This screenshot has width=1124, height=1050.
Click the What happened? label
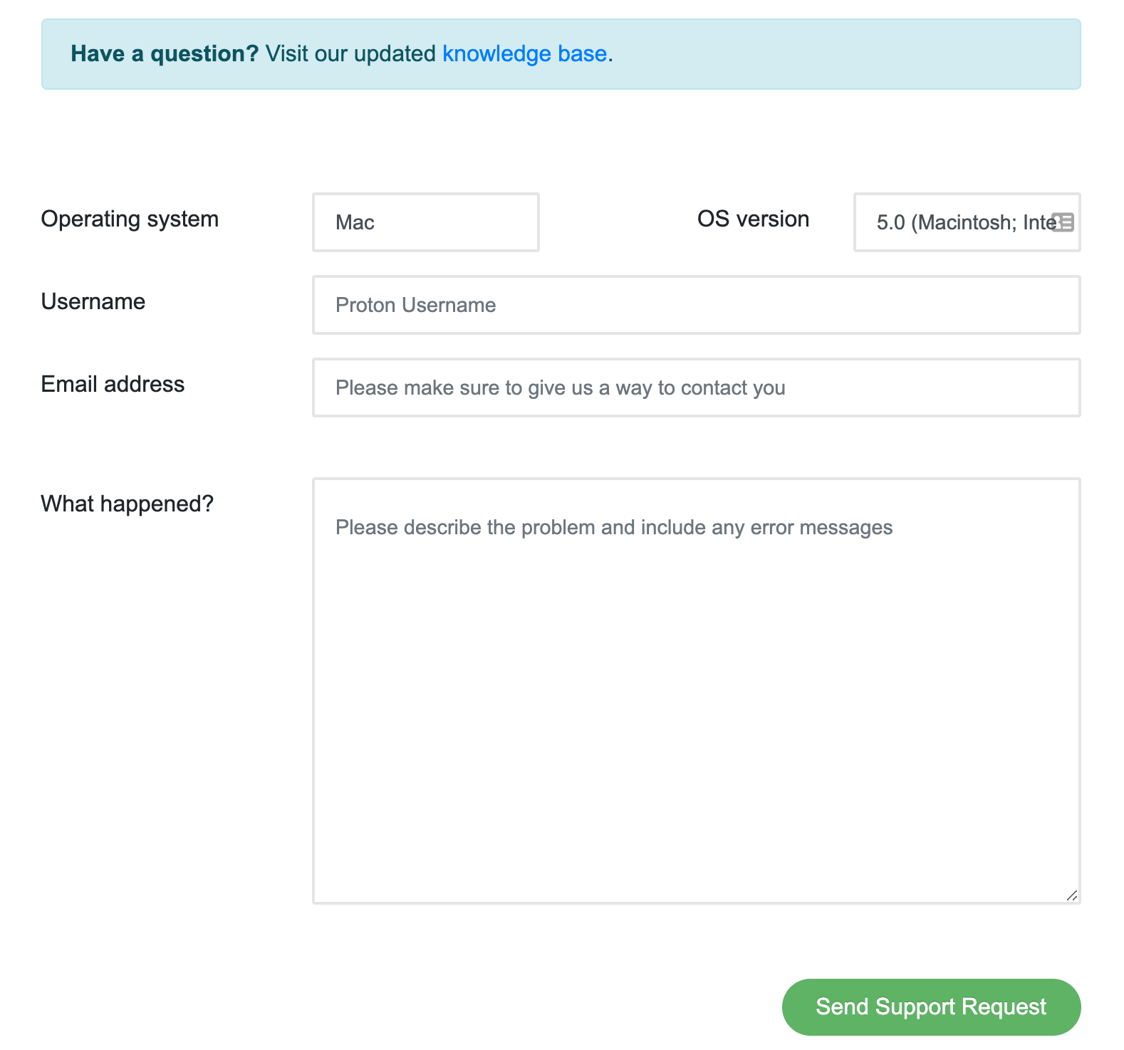127,504
